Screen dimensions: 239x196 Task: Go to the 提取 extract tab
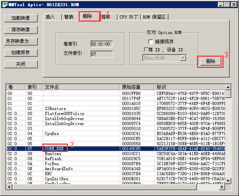pyautogui.click(x=109, y=17)
